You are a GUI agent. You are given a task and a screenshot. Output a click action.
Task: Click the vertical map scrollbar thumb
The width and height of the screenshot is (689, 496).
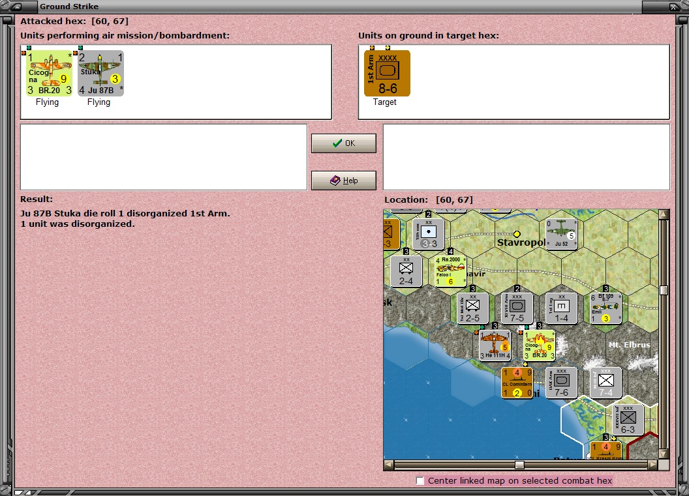(x=664, y=290)
